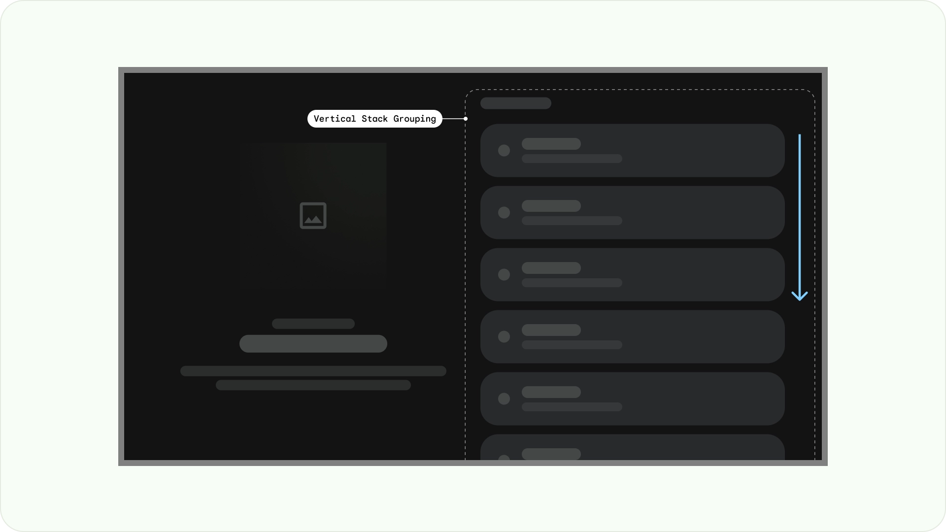Click the first list item radio button
Image resolution: width=946 pixels, height=532 pixels.
pos(504,151)
